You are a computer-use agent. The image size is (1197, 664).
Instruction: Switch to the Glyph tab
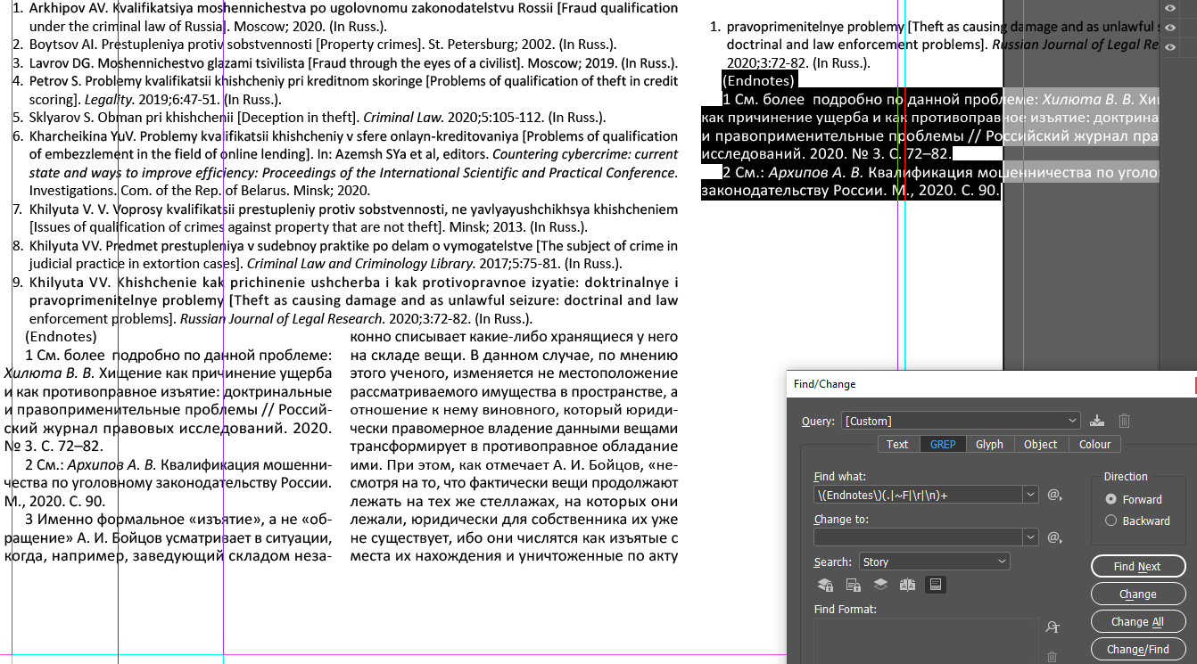point(989,444)
